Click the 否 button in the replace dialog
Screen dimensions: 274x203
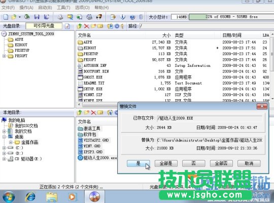click(194, 164)
